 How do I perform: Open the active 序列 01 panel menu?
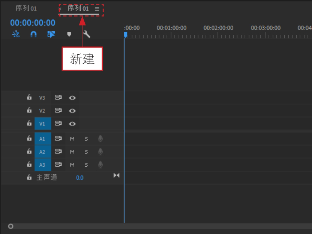tap(97, 9)
